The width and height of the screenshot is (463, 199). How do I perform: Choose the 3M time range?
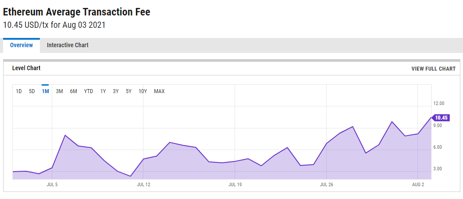click(59, 91)
